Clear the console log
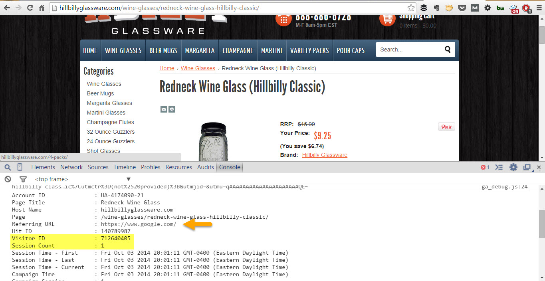545x281 pixels. click(8, 179)
